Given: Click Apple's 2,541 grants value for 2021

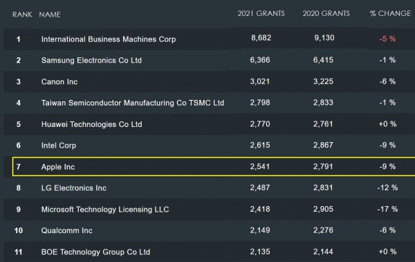Looking at the screenshot, I should 260,166.
